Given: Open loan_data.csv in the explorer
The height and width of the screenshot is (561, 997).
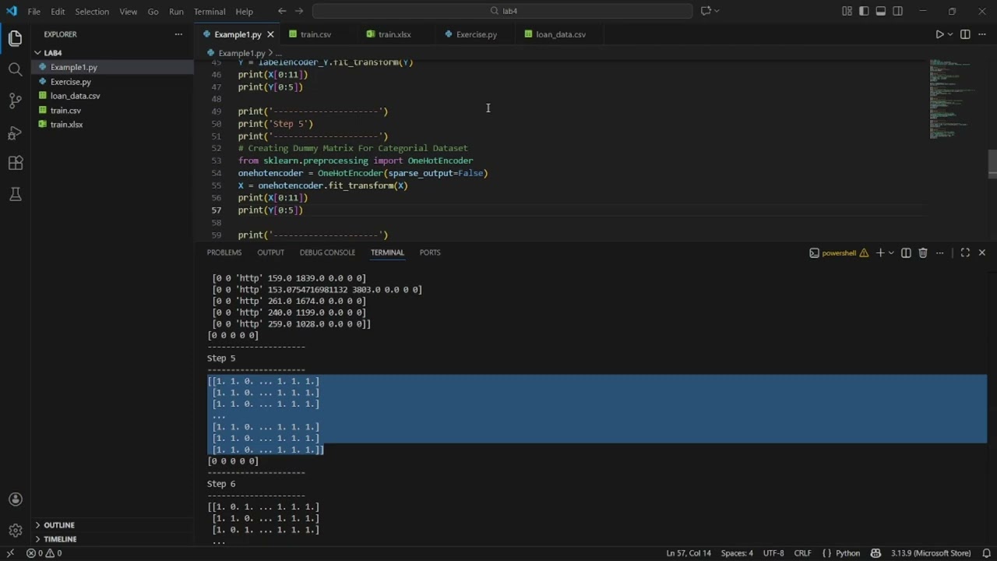Looking at the screenshot, I should tap(112, 96).
